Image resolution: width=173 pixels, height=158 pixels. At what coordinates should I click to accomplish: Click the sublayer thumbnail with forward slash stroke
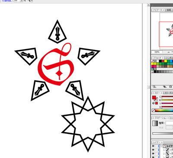[168, 150]
